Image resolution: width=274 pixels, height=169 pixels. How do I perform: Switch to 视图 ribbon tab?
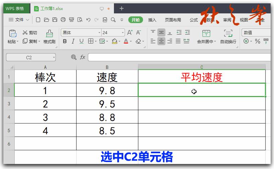(x=244, y=20)
